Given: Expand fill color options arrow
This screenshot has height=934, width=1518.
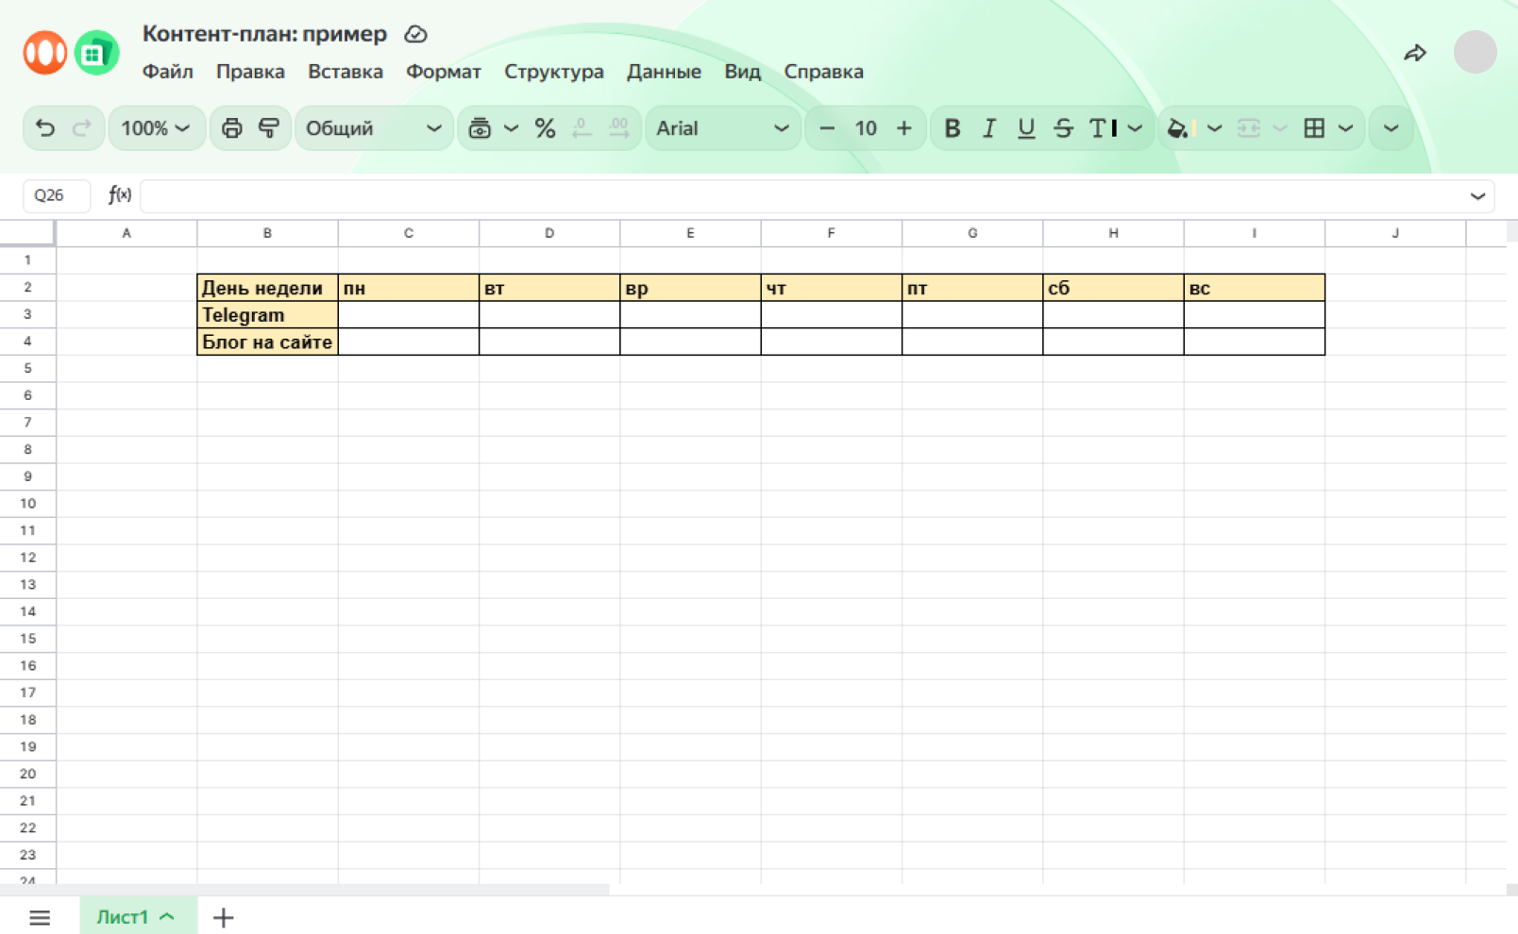Looking at the screenshot, I should [1214, 128].
